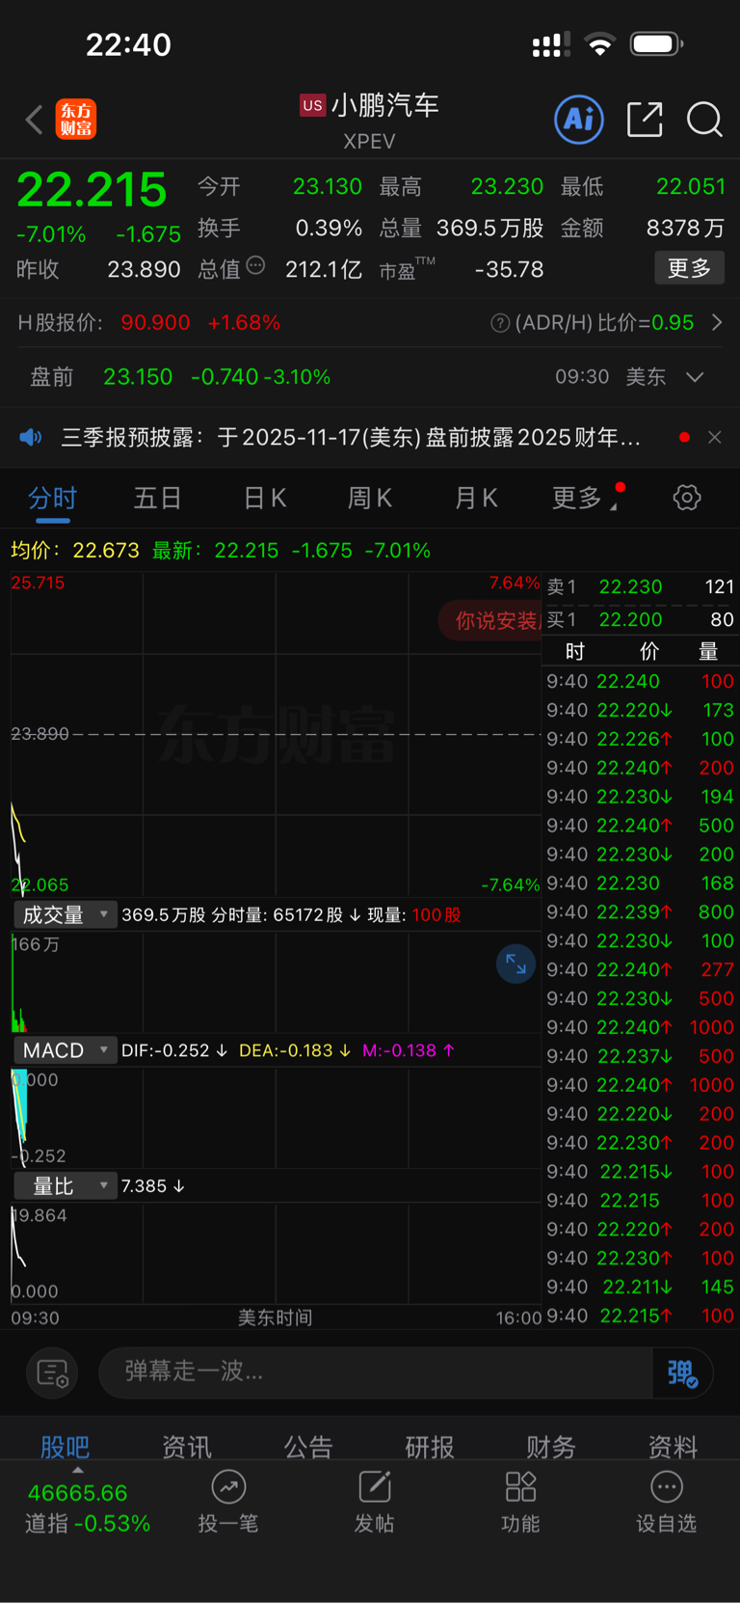The image size is (740, 1603).
Task: Tap the 买1 22.200 quote row
Action: point(641,619)
